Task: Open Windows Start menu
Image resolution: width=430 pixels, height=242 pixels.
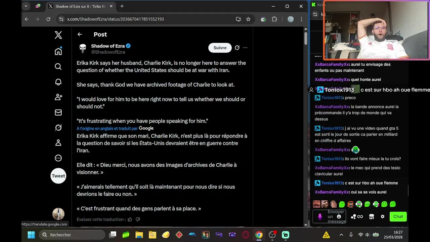Action: click(x=31, y=235)
